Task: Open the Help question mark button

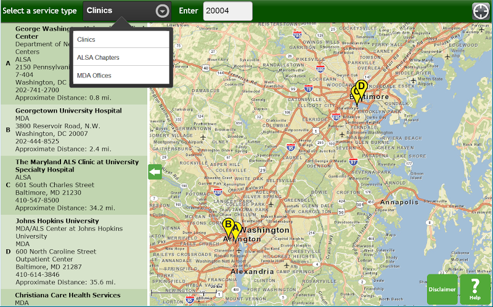Action: click(475, 289)
